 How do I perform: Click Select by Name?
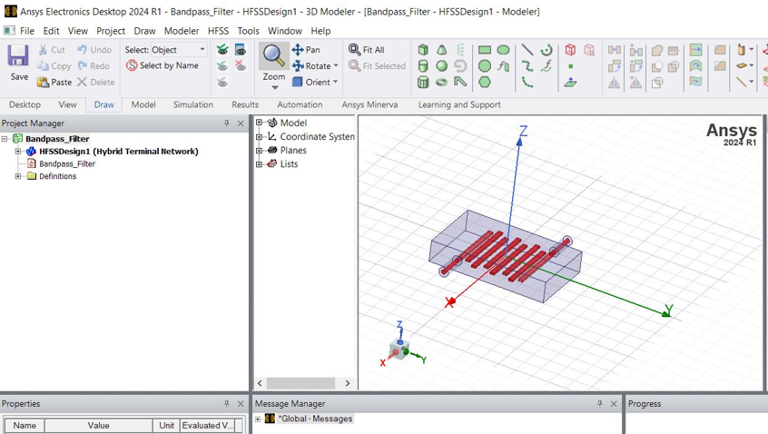162,65
